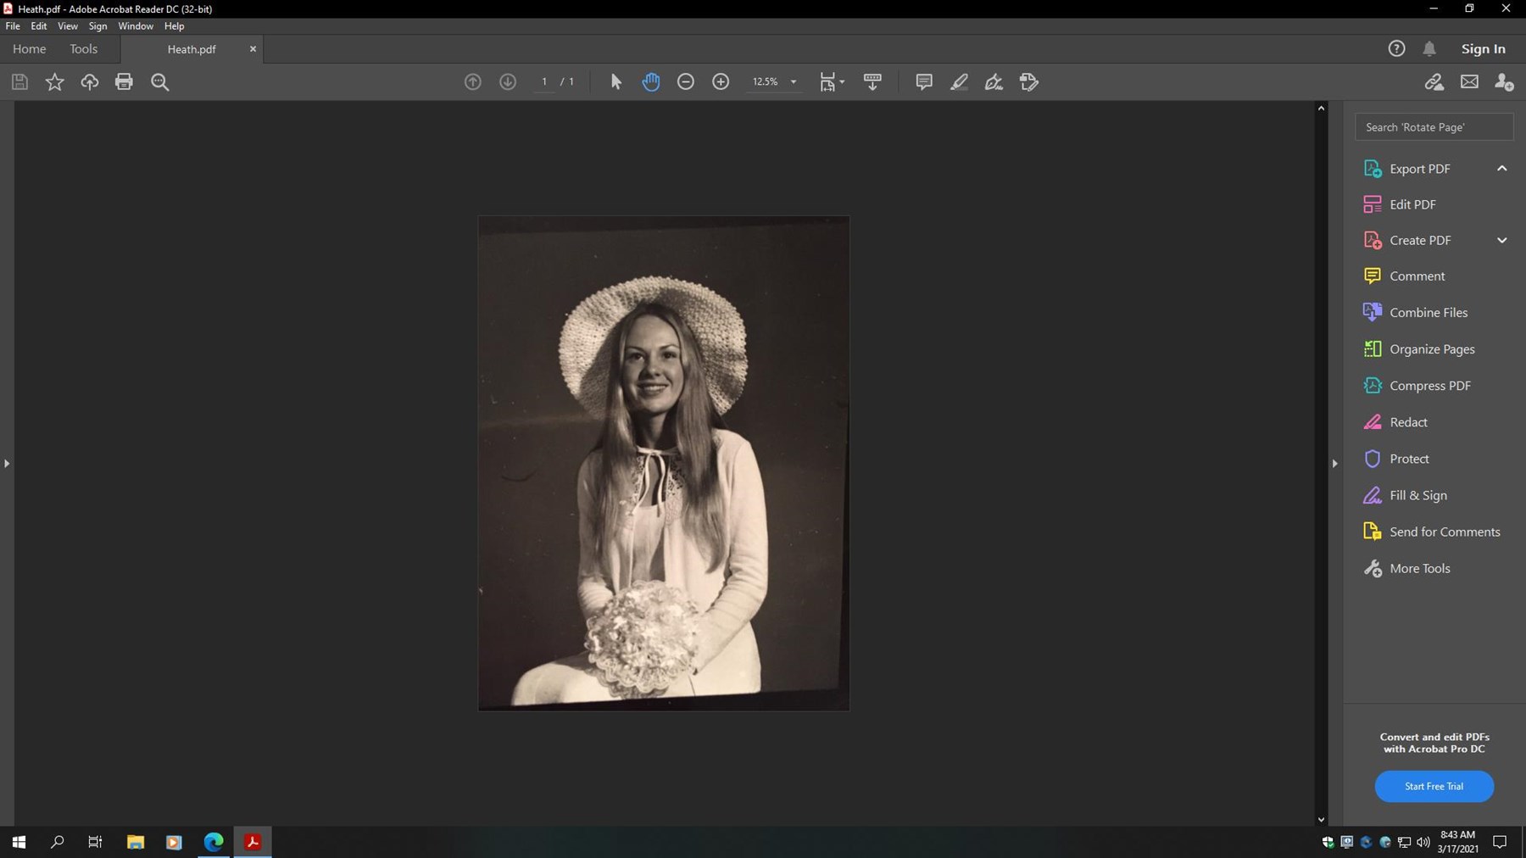The height and width of the screenshot is (858, 1526).
Task: Click the Save file icon
Action: (19, 82)
